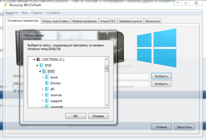This screenshot has width=206, height=140.
Task: Click the scroll down arrow in folder tree
Action: [107, 105]
